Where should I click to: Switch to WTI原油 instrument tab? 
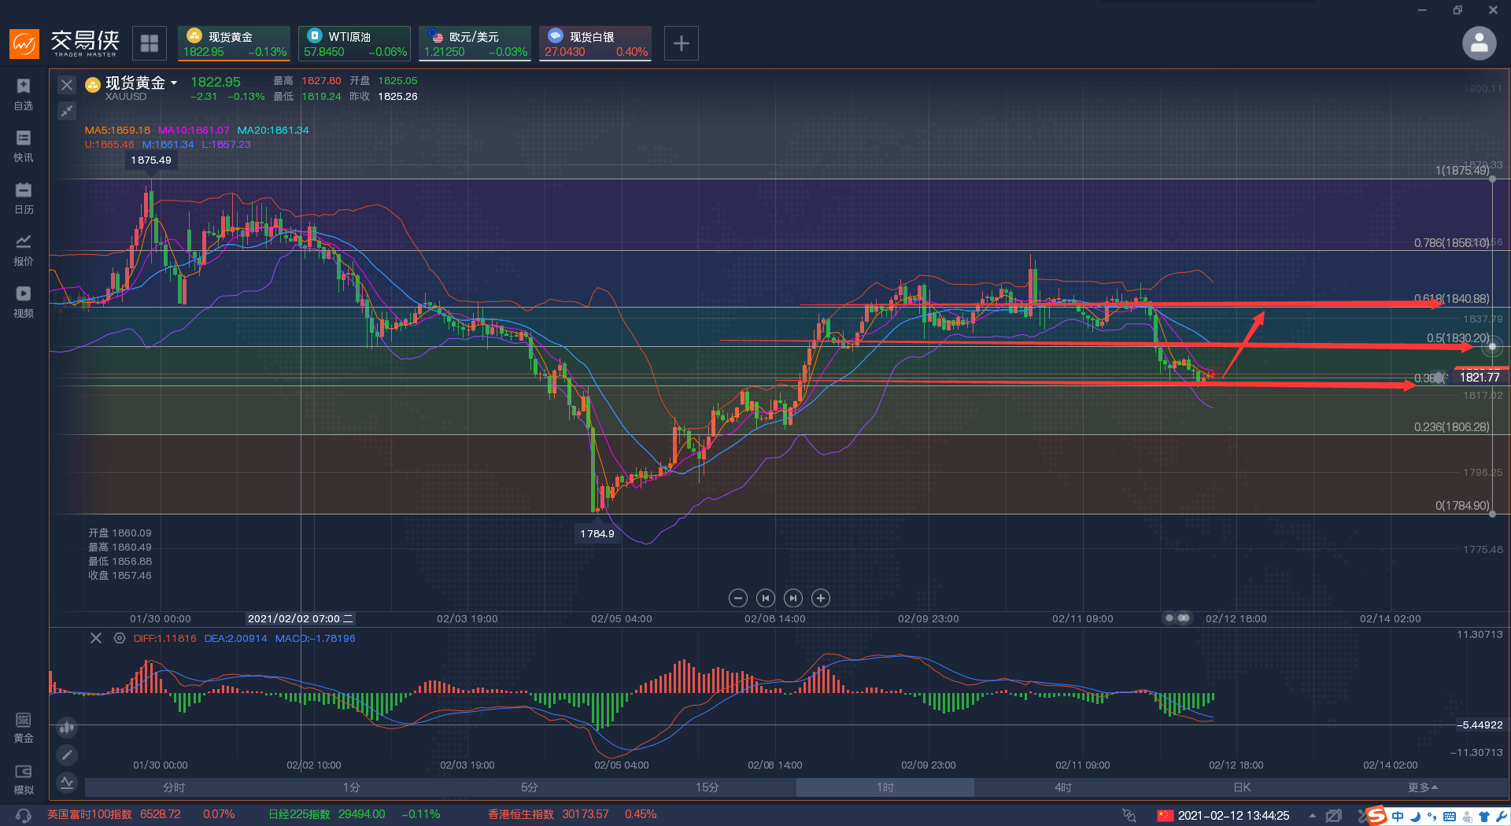(354, 43)
